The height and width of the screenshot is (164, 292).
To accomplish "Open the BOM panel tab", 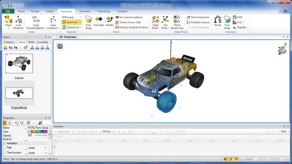I will 31,42.
